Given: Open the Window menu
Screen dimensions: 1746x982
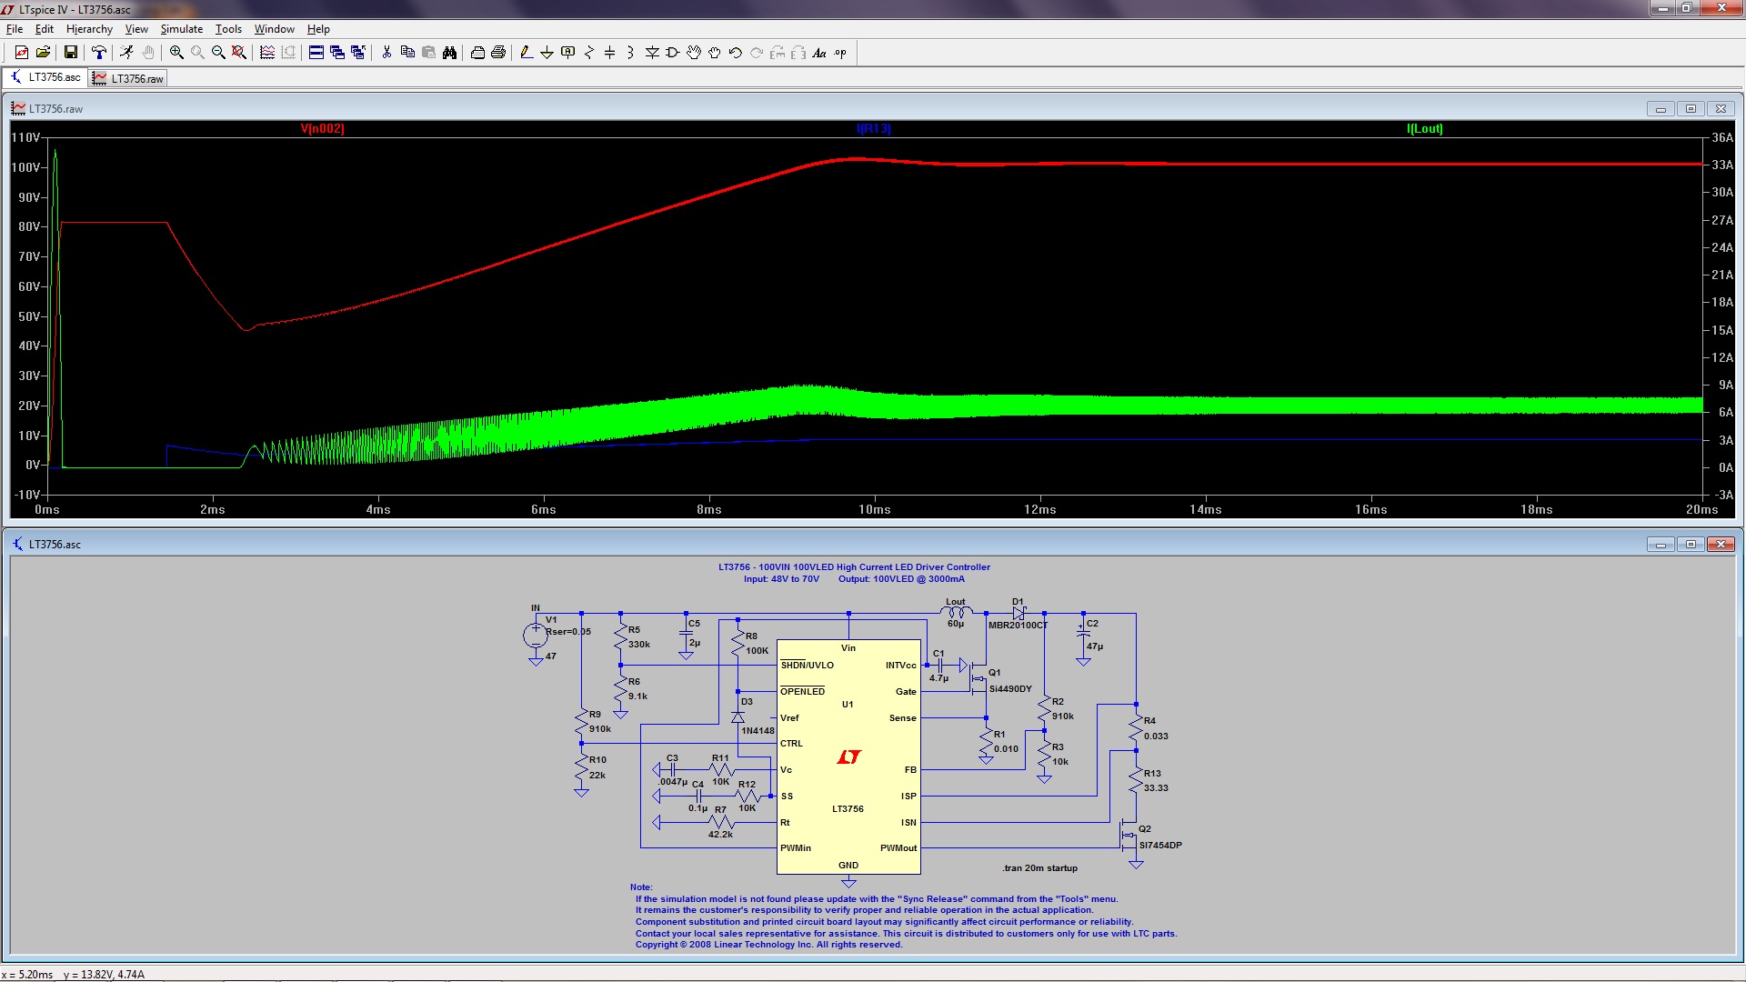Looking at the screenshot, I should tap(275, 29).
